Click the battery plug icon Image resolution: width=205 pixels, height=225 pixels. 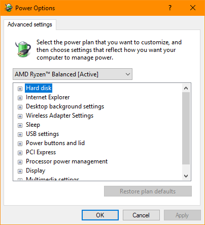[23, 49]
